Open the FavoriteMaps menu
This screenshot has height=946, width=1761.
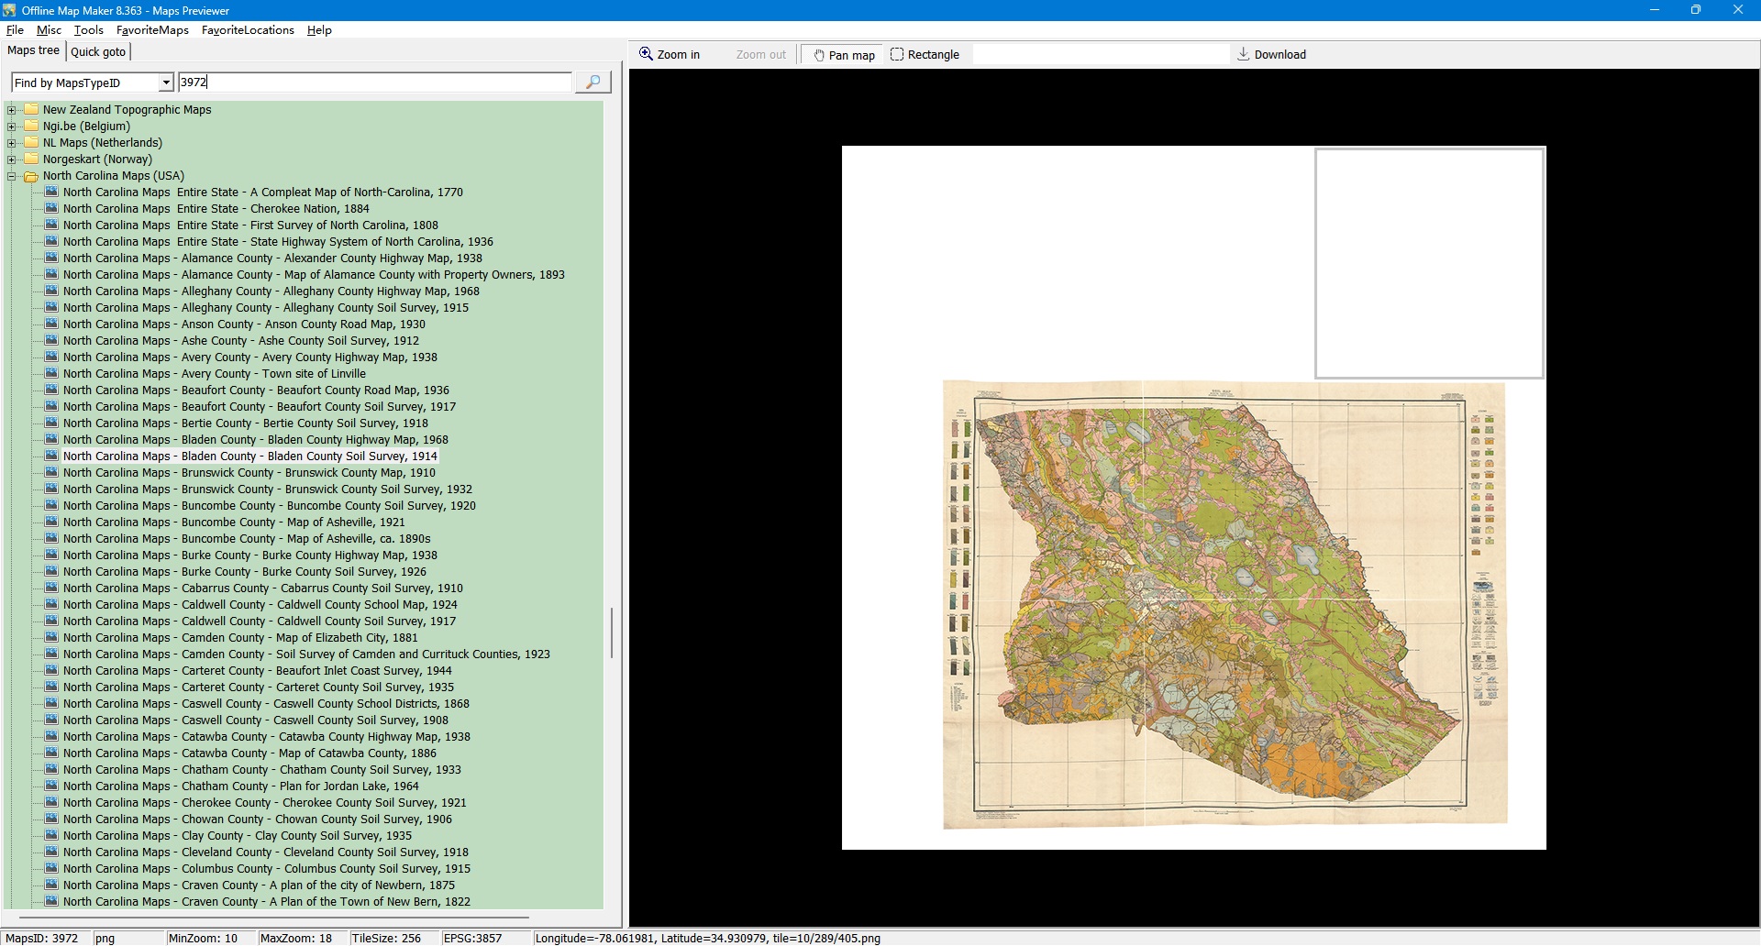point(152,30)
